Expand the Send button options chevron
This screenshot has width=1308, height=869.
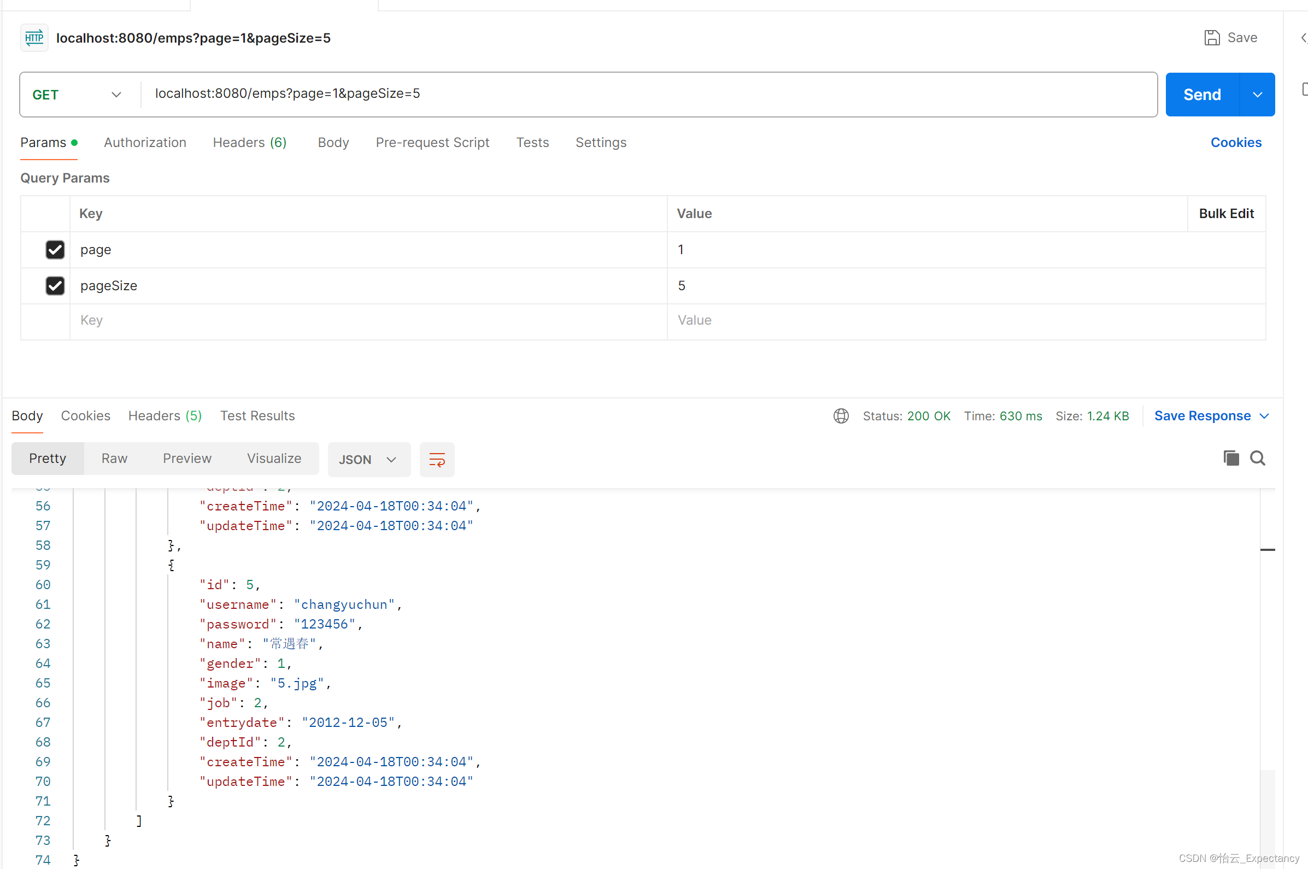coord(1257,94)
